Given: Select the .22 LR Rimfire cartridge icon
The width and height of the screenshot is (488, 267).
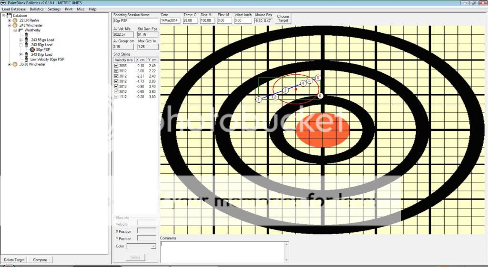Looking at the screenshot, I should tap(15, 20).
